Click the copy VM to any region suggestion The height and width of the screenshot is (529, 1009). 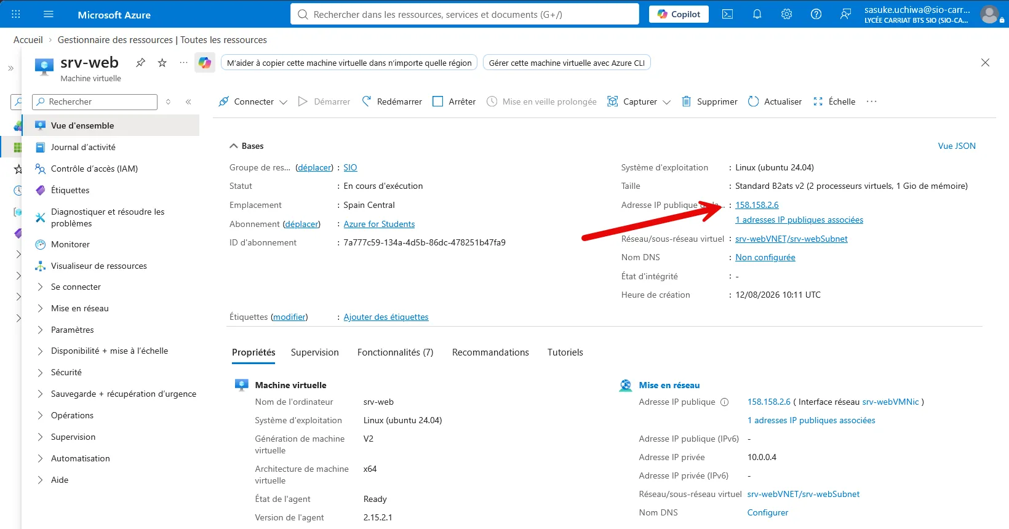coord(349,63)
